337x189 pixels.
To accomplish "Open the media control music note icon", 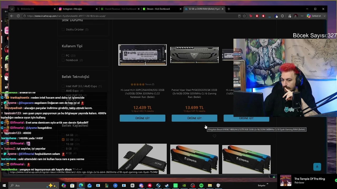I will click(290, 16).
